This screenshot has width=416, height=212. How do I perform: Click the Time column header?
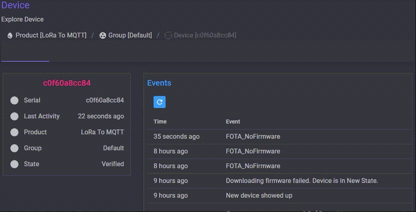pyautogui.click(x=160, y=122)
